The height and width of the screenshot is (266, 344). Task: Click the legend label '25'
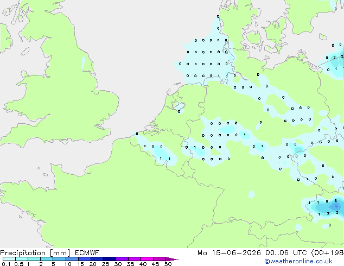tap(105, 264)
